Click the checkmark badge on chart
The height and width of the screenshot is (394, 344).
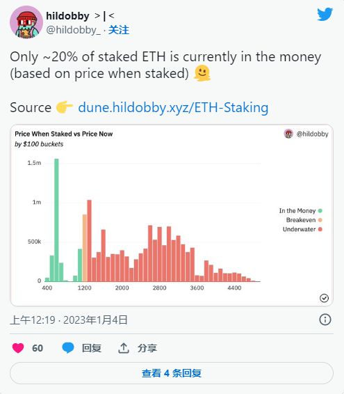(x=324, y=298)
